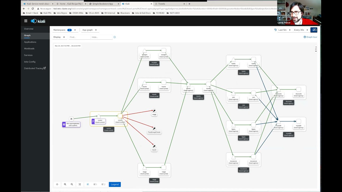This screenshot has height=192, width=342.
Task: Reload the browser page
Action: point(33,9)
